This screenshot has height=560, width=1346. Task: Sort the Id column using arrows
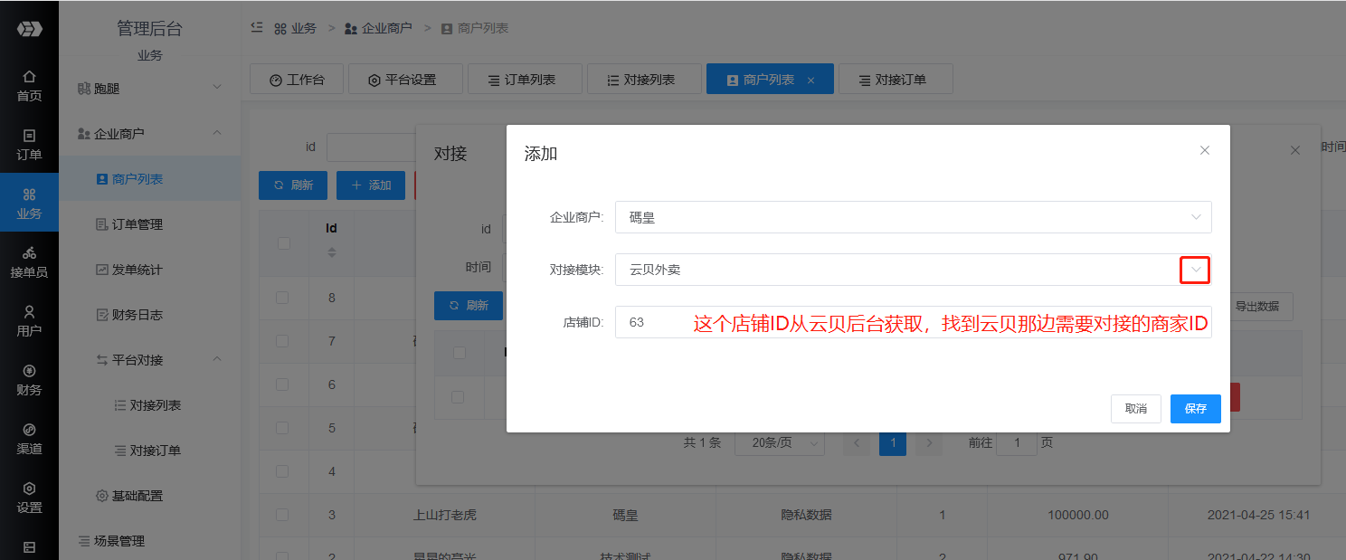click(x=332, y=252)
